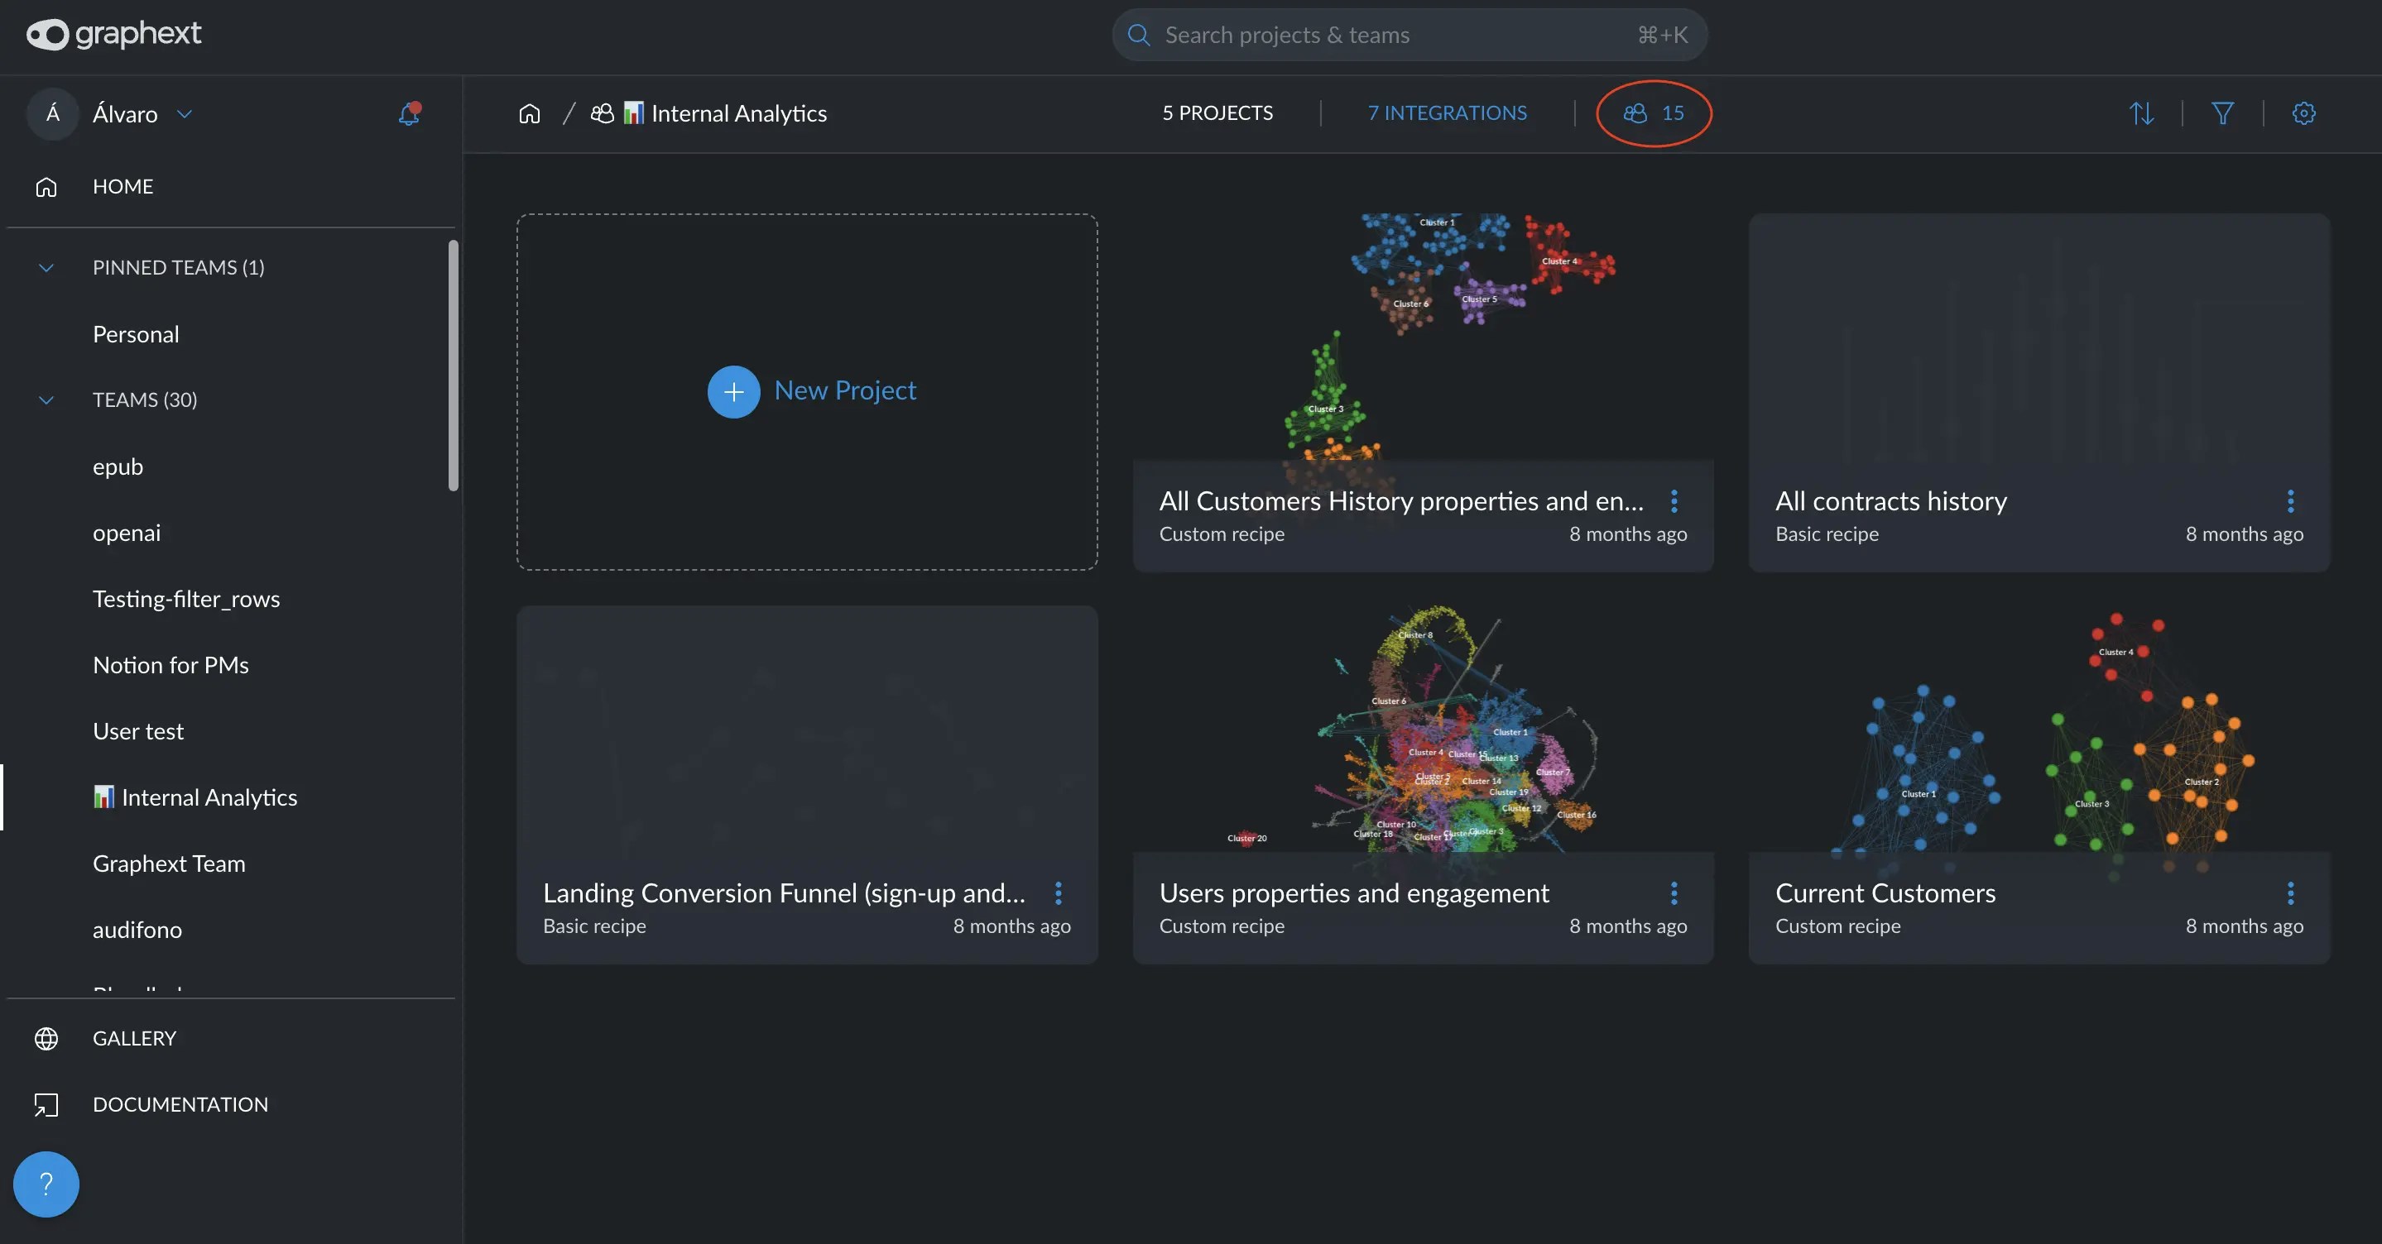
Task: Click the filter funnel icon
Action: coord(2222,112)
